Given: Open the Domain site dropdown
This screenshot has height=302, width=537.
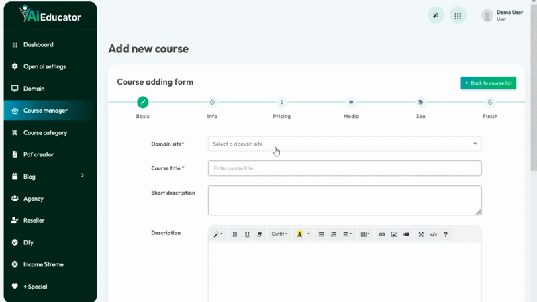Looking at the screenshot, I should pyautogui.click(x=344, y=144).
